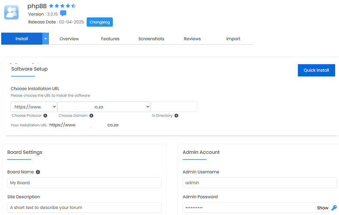Click the Admin Account heading
This screenshot has height=215, width=339.
pos(201,152)
